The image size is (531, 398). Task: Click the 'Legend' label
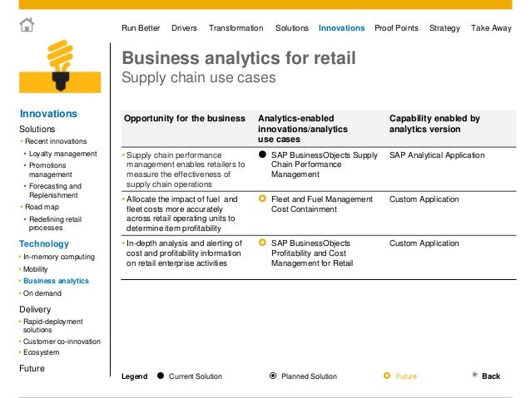pyautogui.click(x=135, y=376)
